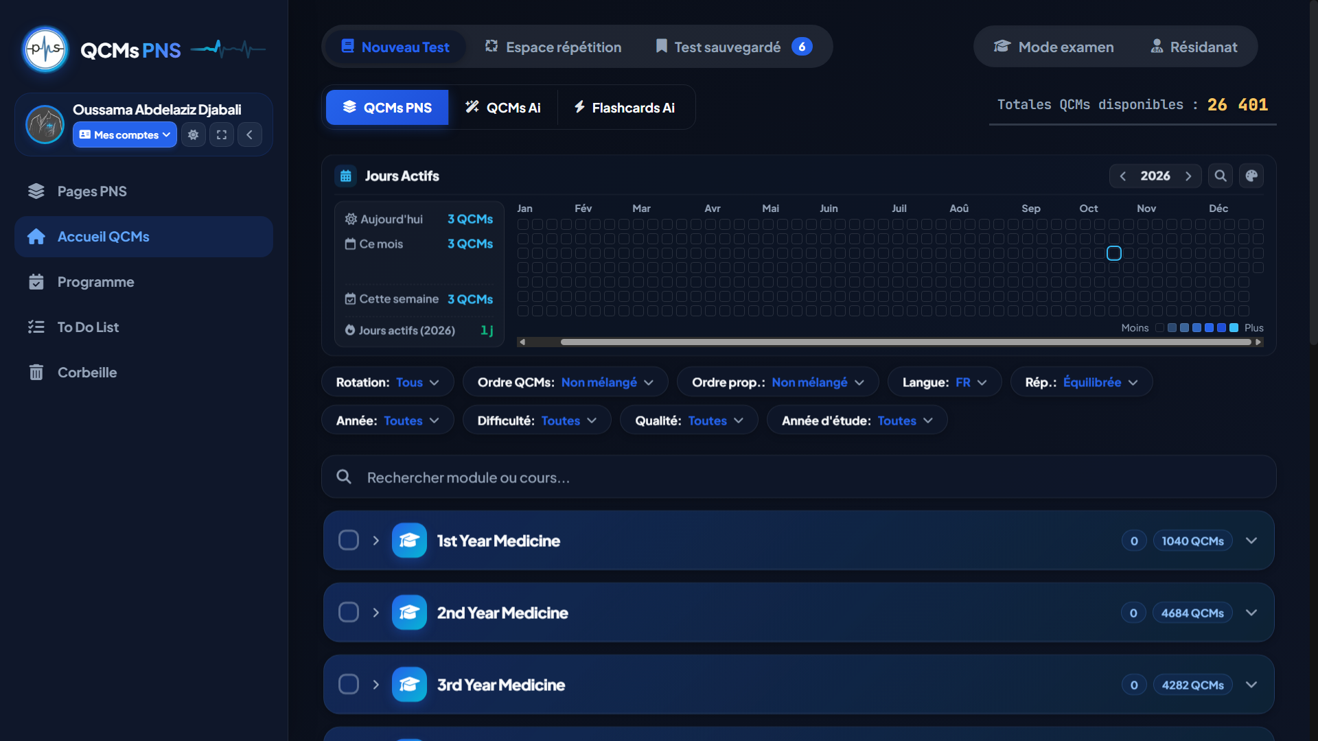
Task: Go to previous year arrow beside 2026
Action: (1123, 176)
